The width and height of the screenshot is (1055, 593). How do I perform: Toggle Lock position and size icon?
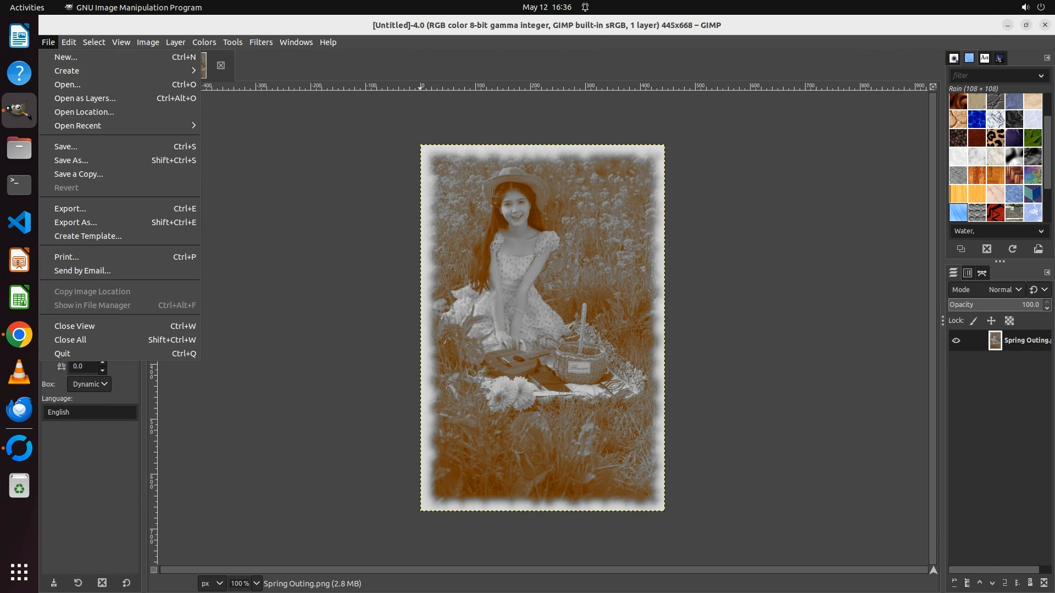point(991,321)
